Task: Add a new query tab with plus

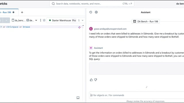Action: point(22,12)
